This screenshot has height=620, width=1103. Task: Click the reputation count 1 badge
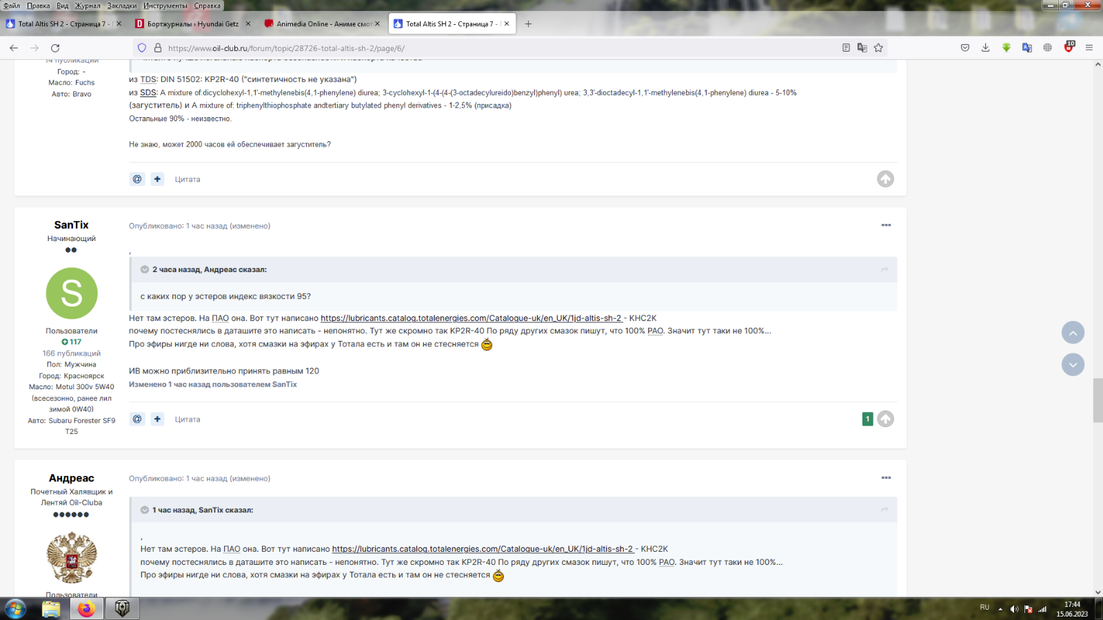868,419
